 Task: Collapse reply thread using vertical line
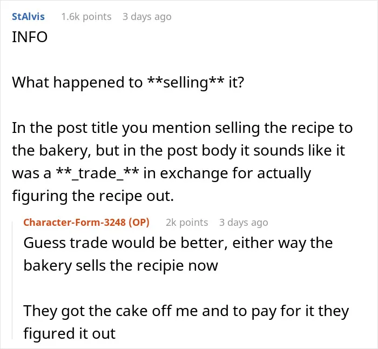[12, 280]
